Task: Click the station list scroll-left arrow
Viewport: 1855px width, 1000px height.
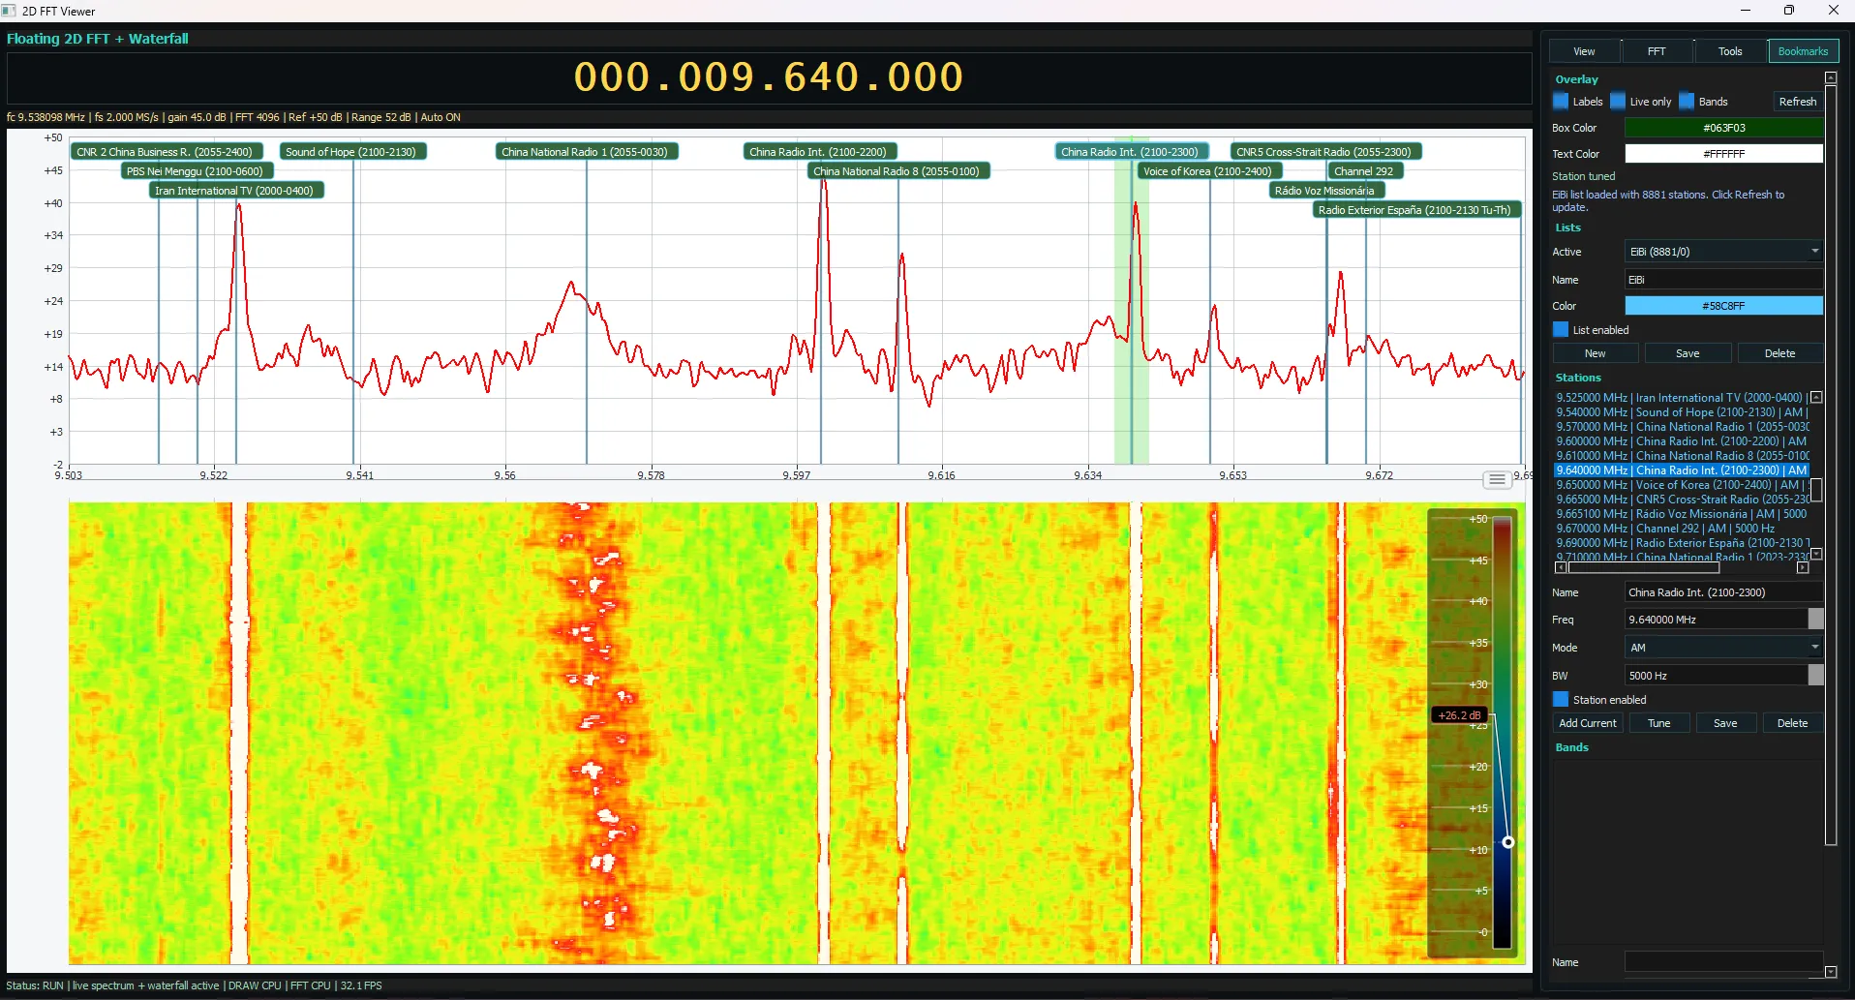Action: tap(1560, 568)
